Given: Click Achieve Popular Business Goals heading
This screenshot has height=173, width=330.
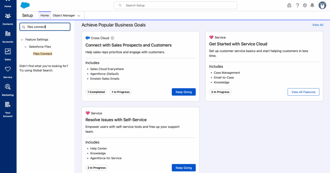Looking at the screenshot, I should [113, 25].
